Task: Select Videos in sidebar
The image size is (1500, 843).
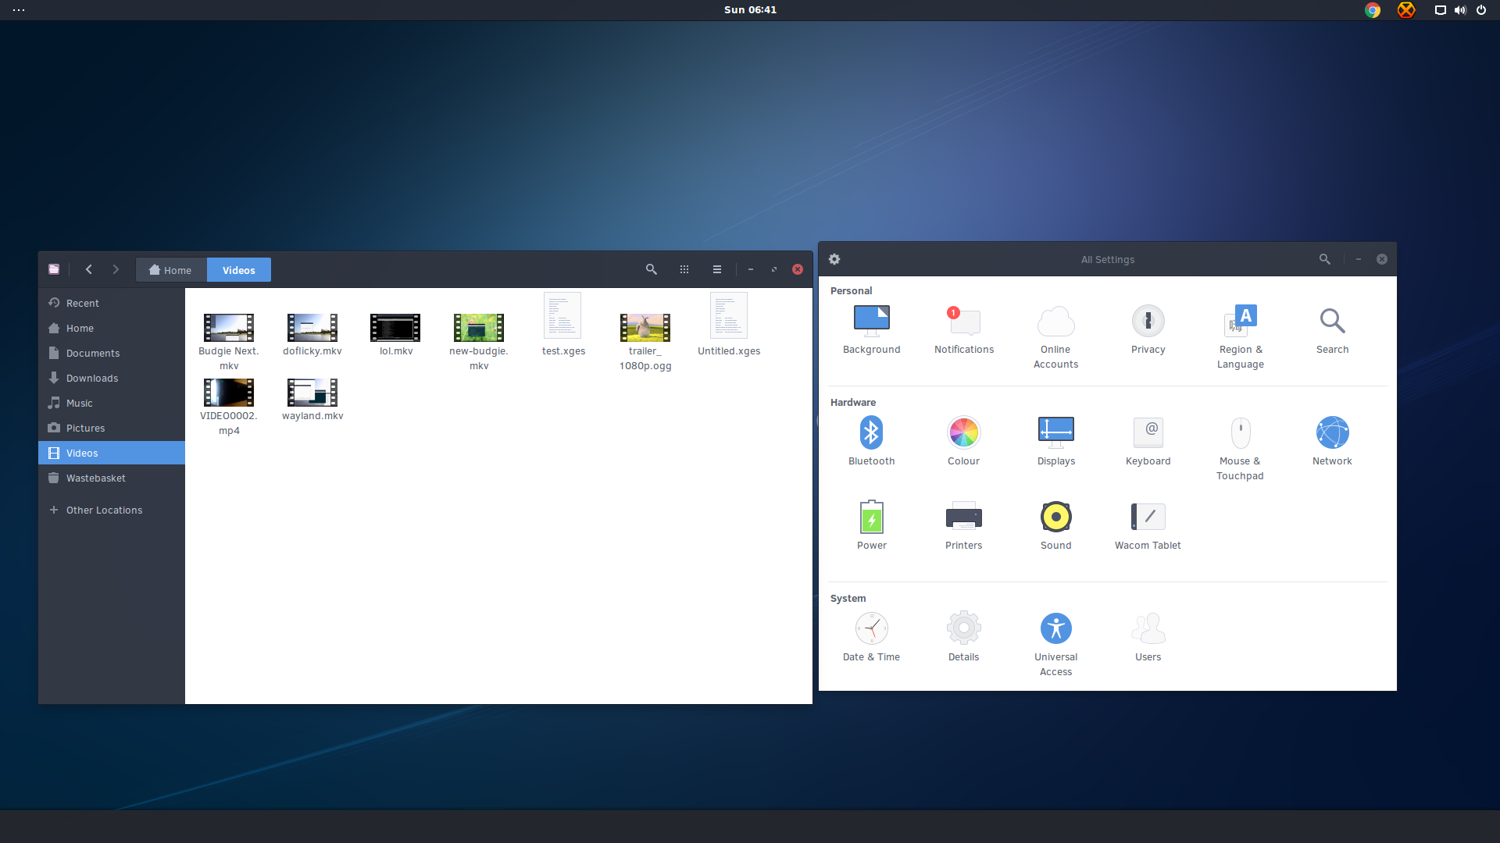Action: tap(112, 453)
